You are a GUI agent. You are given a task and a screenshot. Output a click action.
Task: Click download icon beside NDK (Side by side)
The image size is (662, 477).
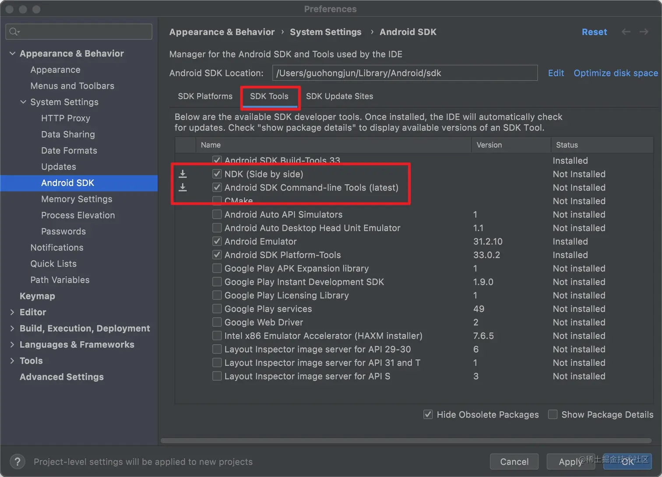coord(183,174)
